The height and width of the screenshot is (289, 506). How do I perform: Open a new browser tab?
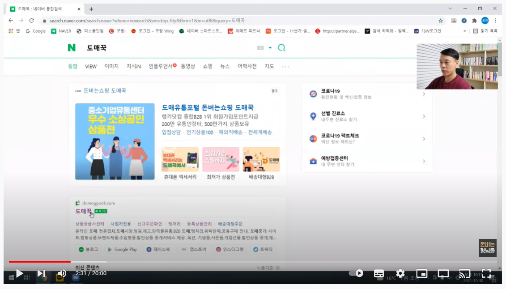click(91, 9)
